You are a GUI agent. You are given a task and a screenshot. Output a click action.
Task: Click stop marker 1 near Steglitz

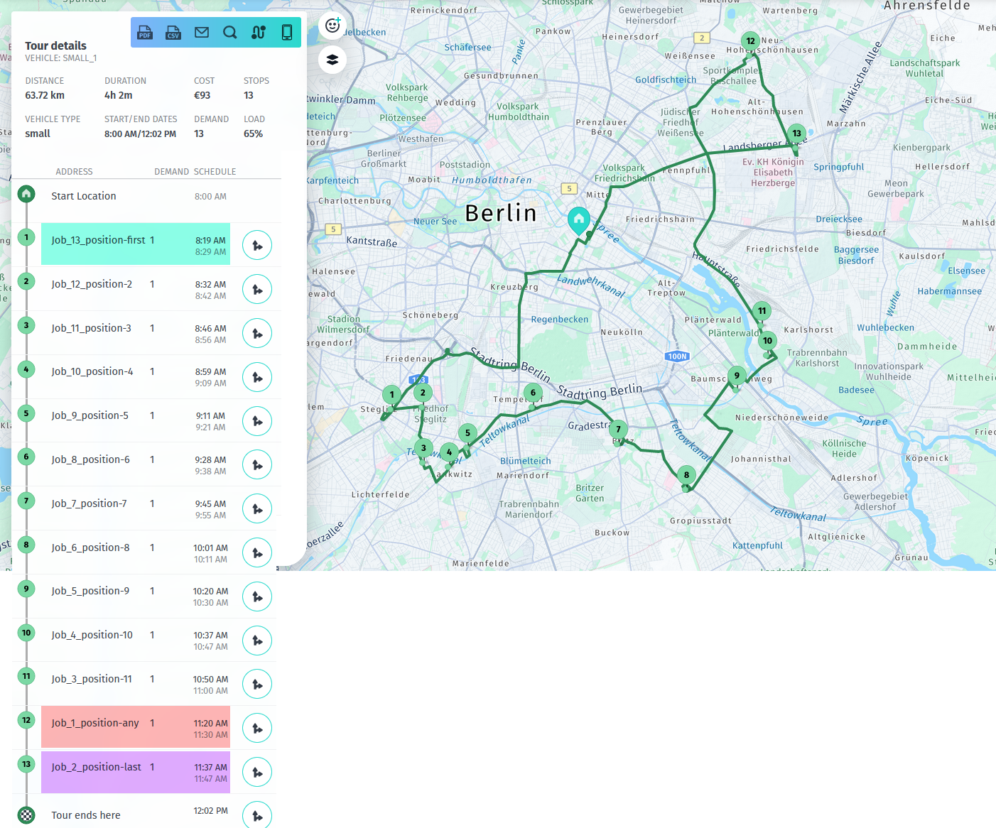[391, 395]
